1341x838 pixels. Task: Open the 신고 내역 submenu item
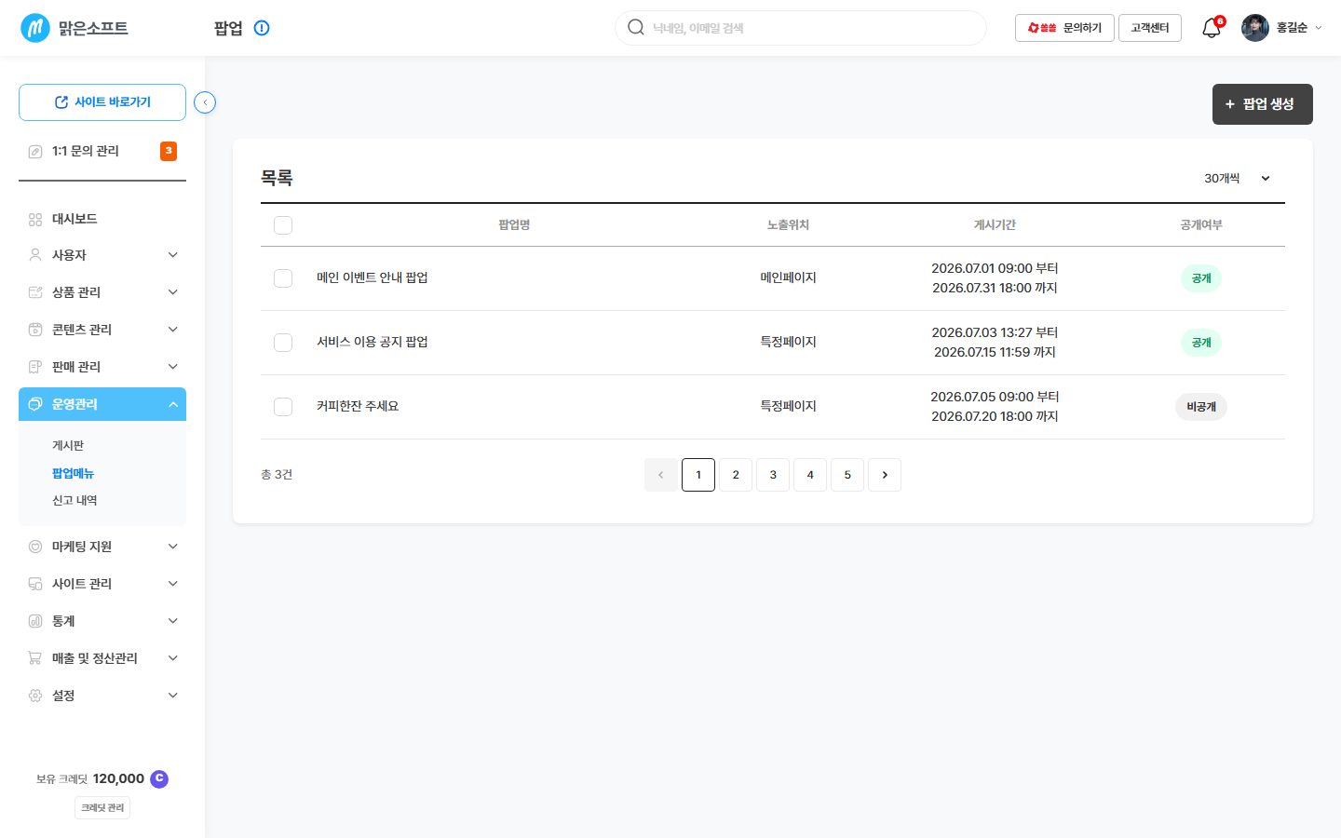(74, 501)
